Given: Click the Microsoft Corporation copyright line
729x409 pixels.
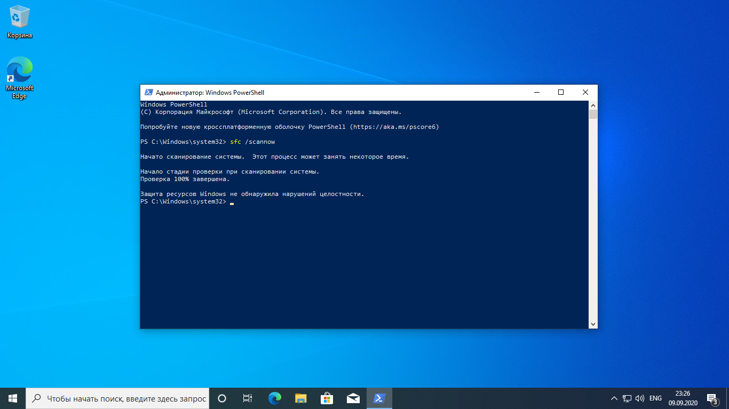Looking at the screenshot, I should pos(271,112).
